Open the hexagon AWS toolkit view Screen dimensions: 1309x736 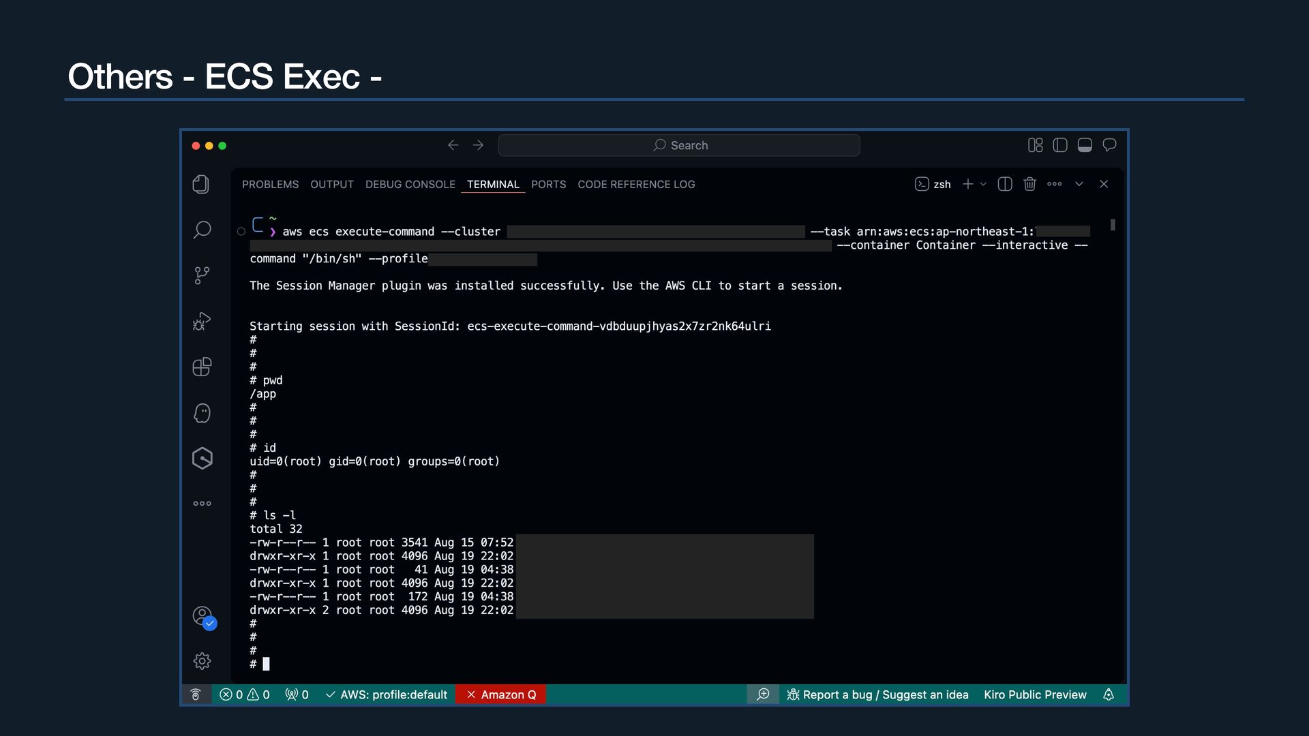point(202,458)
